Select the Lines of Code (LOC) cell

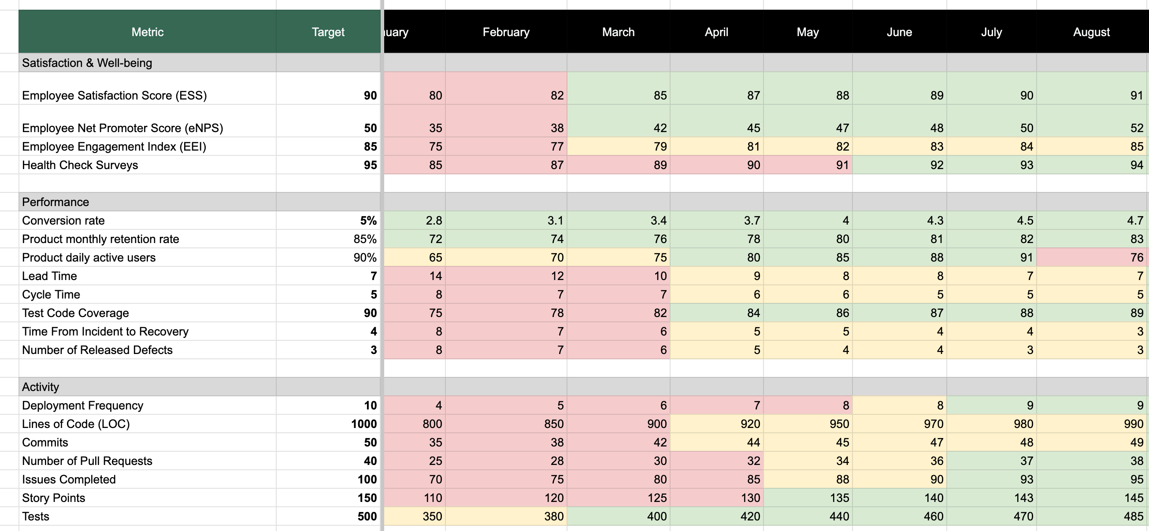pos(147,424)
